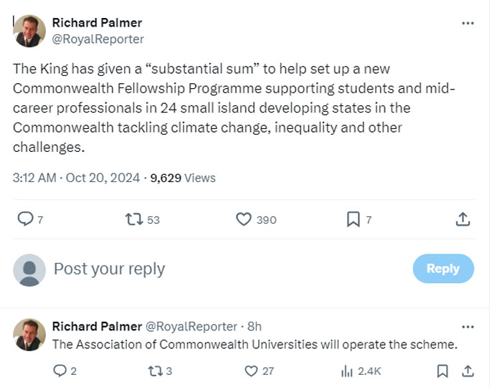
Task: Reply to the main tweet via comment icon
Action: (25, 219)
